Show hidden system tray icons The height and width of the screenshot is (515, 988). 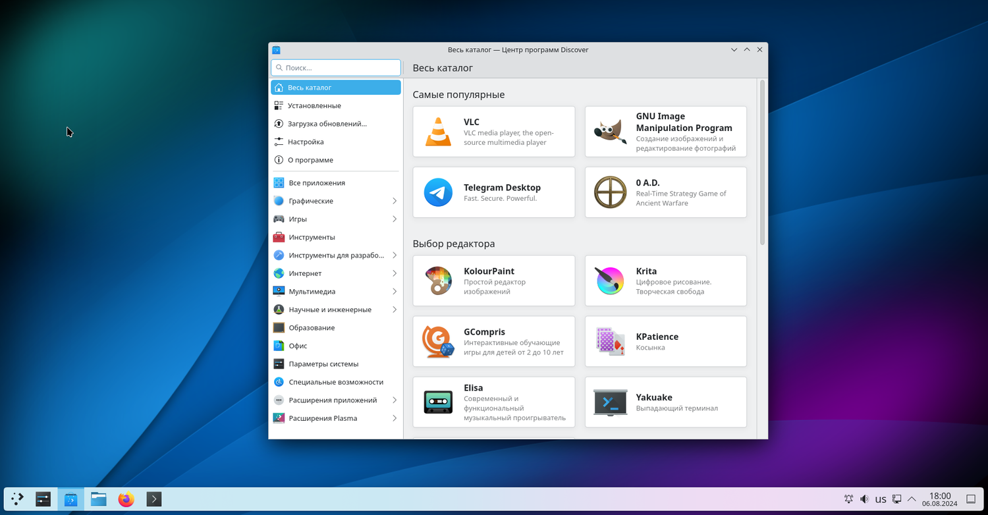(912, 499)
